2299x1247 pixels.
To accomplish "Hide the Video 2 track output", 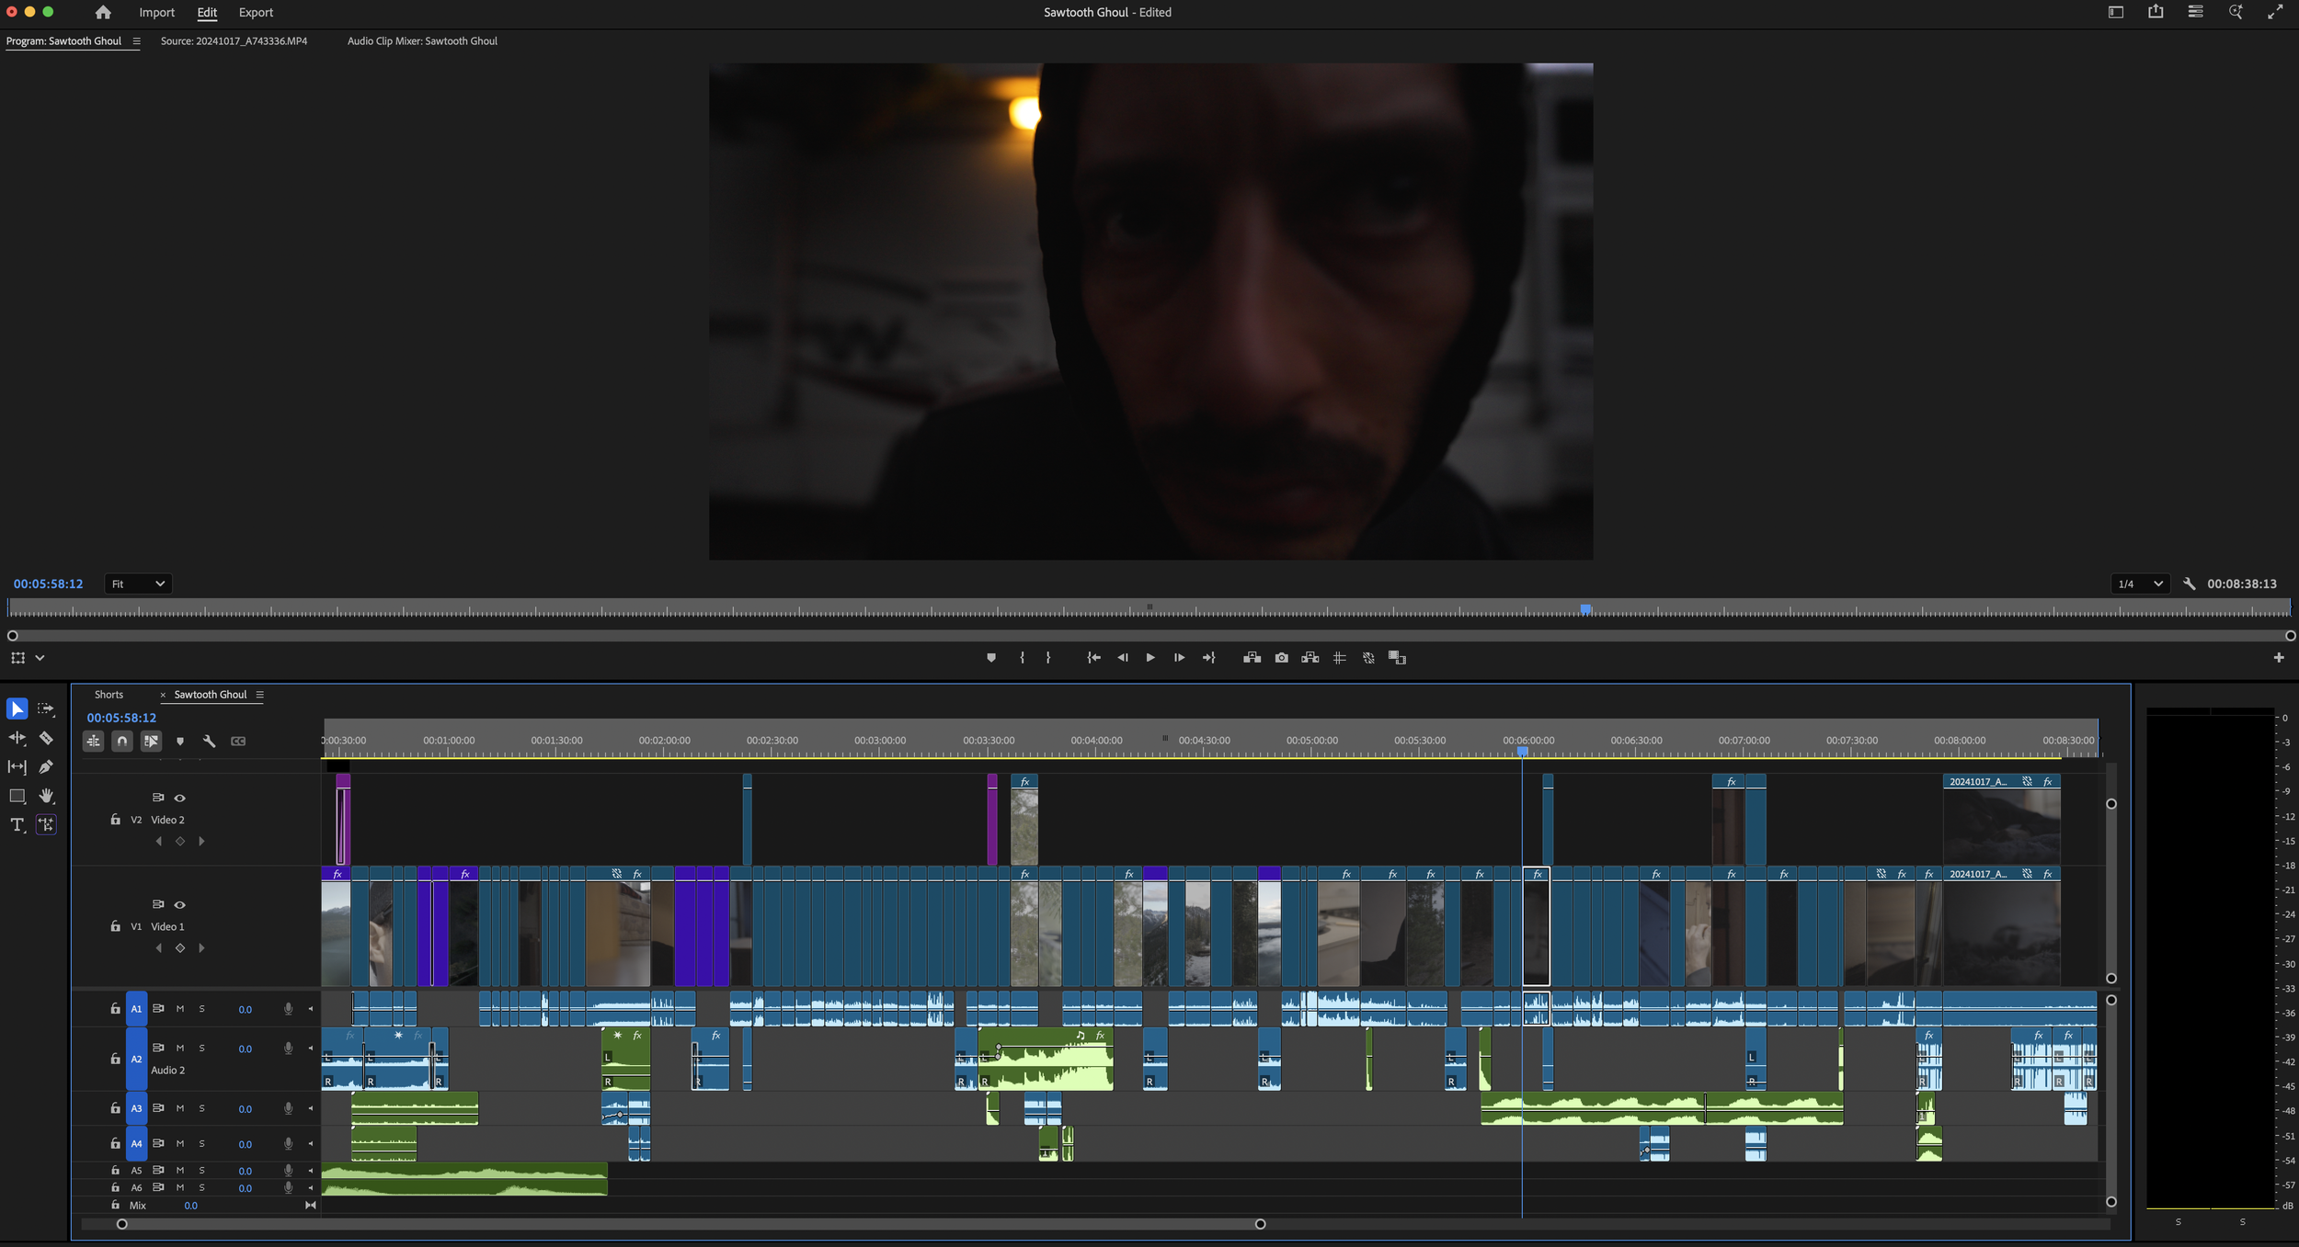I will [x=180, y=798].
